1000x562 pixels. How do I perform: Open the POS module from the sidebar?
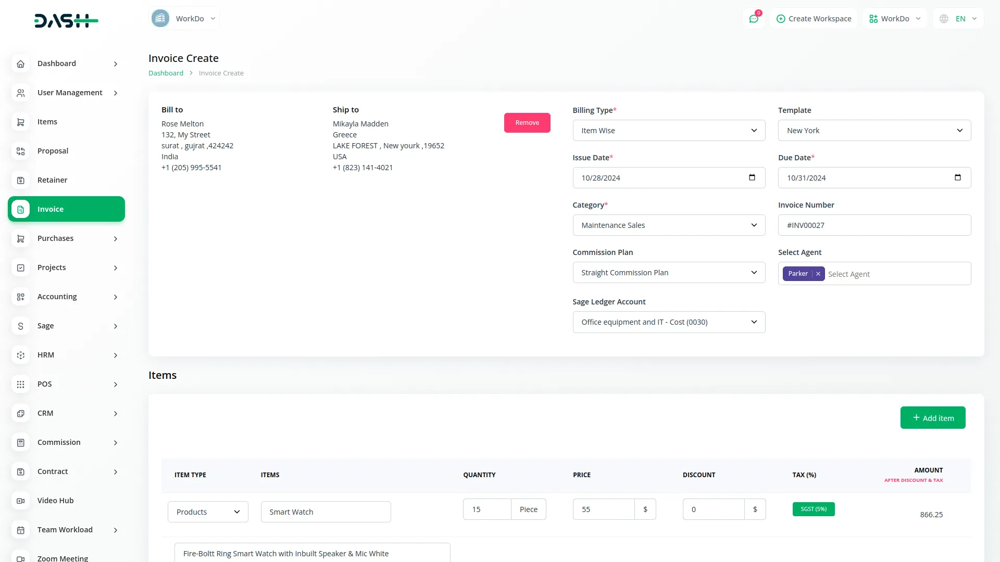coord(44,384)
